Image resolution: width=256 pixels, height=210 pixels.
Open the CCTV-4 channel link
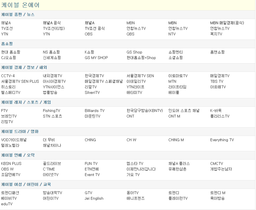tap(8, 76)
